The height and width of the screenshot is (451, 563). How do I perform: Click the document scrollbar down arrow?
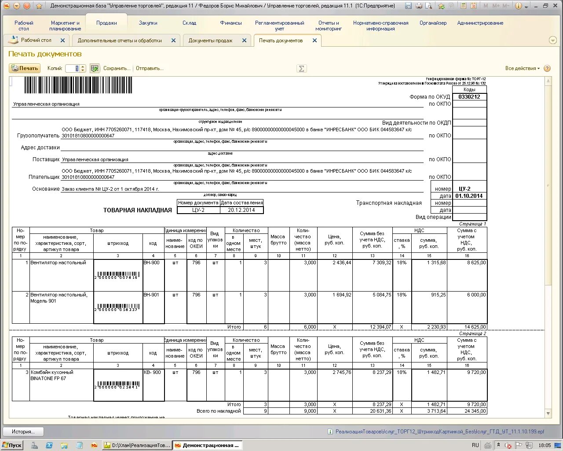click(x=548, y=414)
